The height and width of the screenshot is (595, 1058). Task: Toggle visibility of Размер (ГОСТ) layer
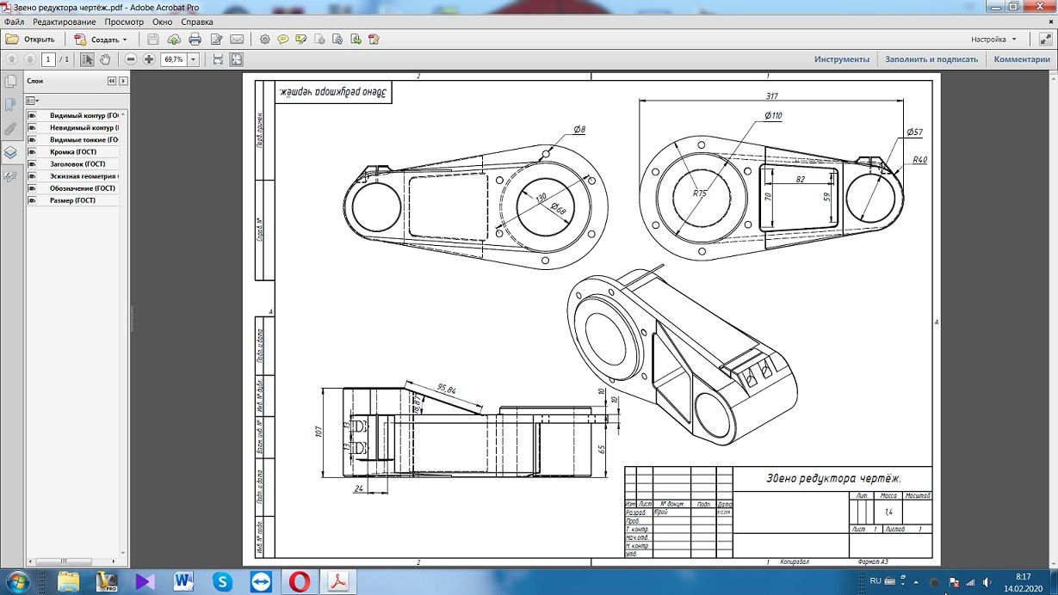coord(32,200)
